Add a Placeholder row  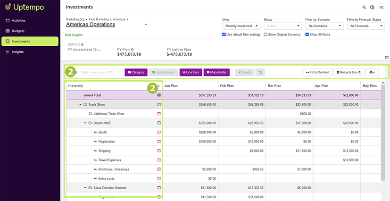216,72
